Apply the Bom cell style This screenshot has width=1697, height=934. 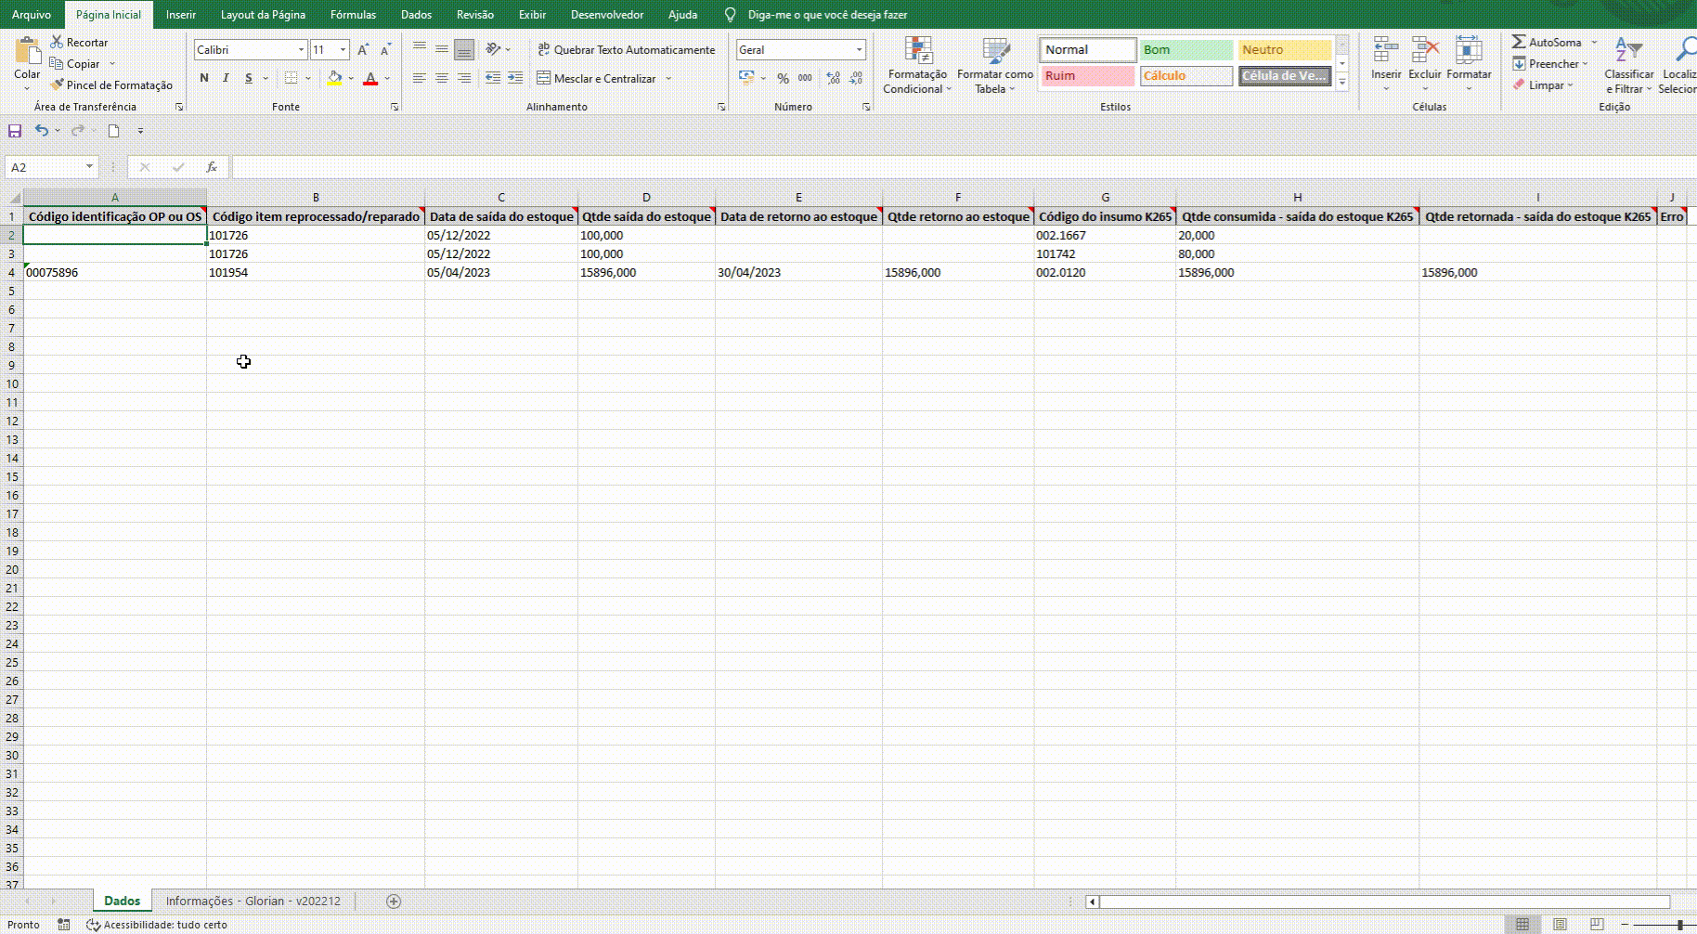[1185, 50]
